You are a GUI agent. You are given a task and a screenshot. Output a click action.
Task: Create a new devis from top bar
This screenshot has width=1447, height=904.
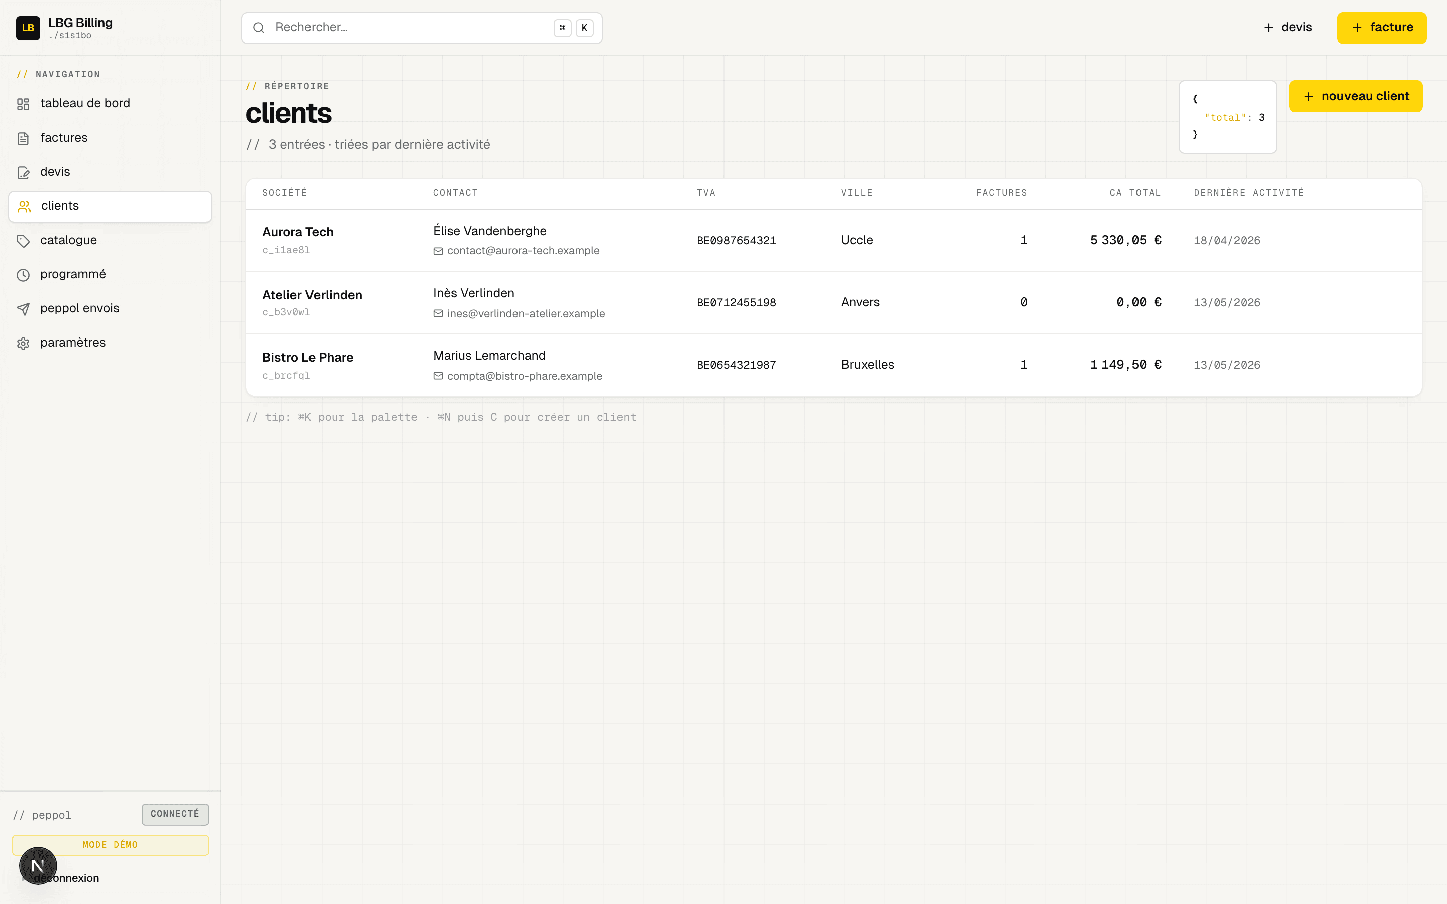coord(1287,28)
